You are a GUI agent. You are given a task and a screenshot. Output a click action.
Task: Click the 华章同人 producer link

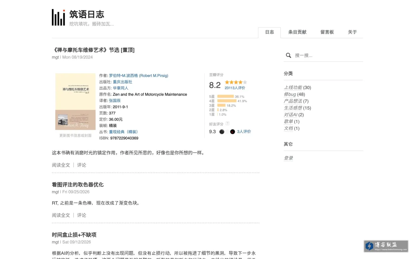pyautogui.click(x=120, y=88)
